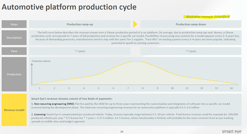
Task: Click the grey 'Description' row label
Action: click(x=14, y=38)
